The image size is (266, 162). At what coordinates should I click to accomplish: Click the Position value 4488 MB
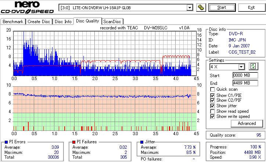pyautogui.click(x=253, y=152)
